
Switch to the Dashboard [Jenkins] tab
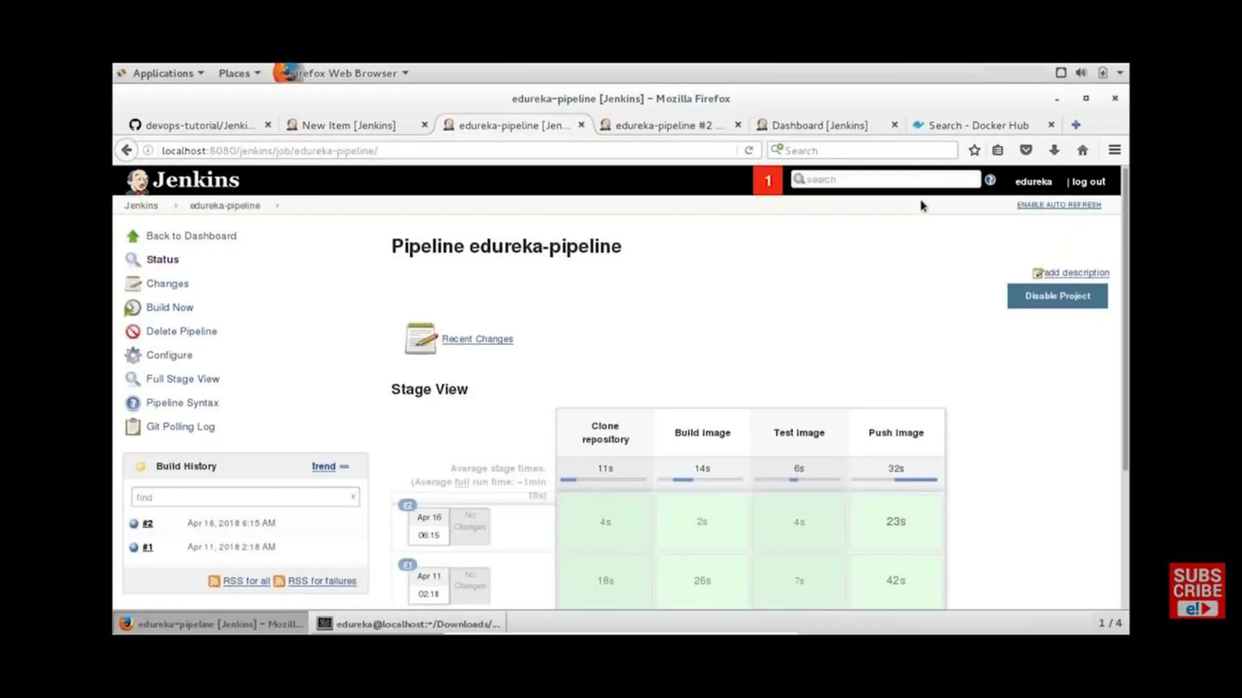coord(820,125)
